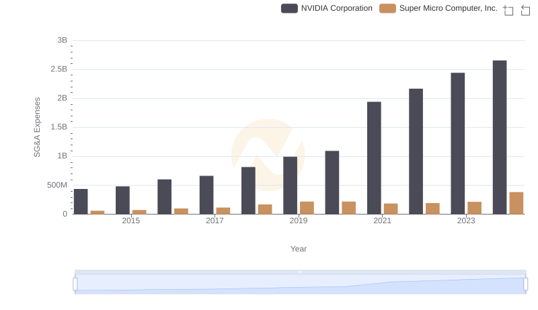Click left handle of the year range slider
Viewport: 538px width, 310px height.
point(75,284)
